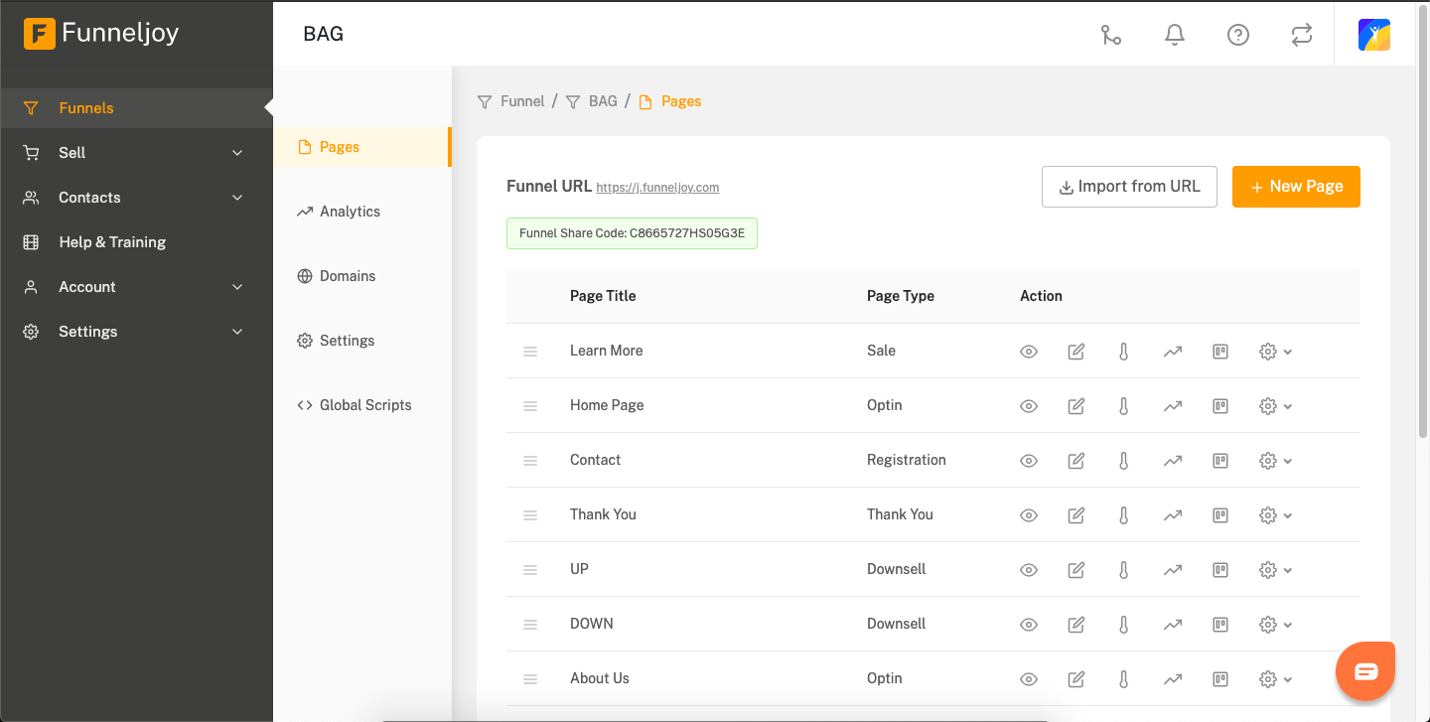Open board icon for About Us row
Viewport: 1430px width, 722px height.
(x=1220, y=679)
